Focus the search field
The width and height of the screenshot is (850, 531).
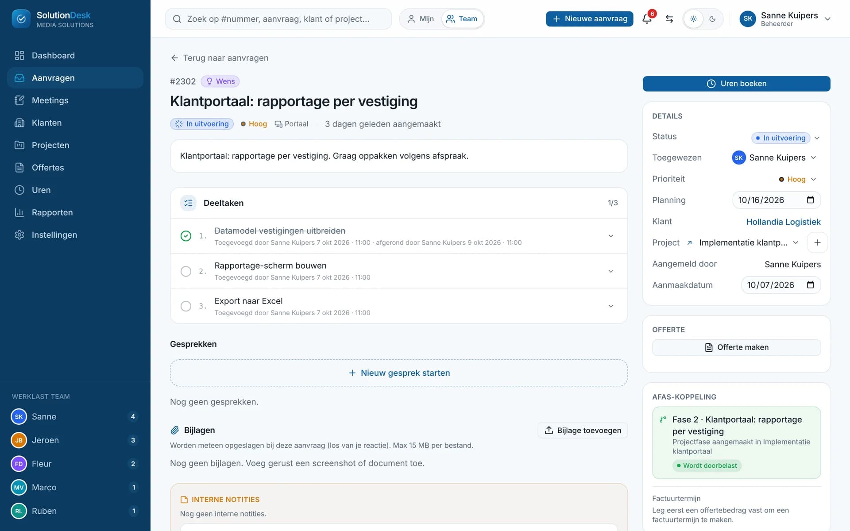coord(278,19)
